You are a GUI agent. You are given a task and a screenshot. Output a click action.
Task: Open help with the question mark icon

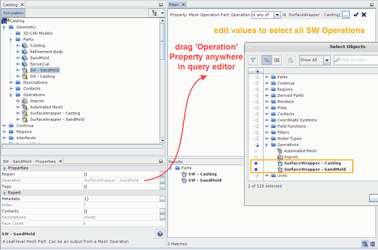click(160, 234)
